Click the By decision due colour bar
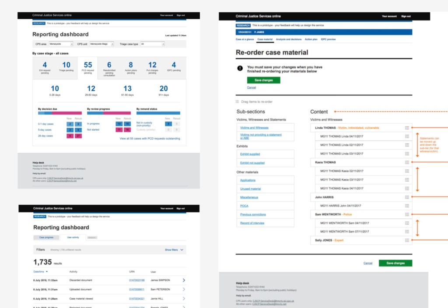This screenshot has width=448, height=308. (59, 113)
